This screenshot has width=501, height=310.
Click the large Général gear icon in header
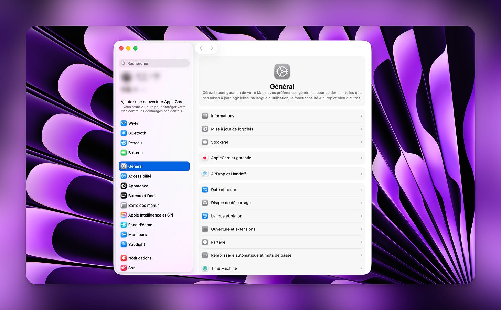pyautogui.click(x=282, y=72)
